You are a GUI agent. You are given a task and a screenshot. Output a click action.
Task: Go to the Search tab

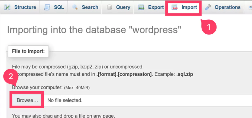pos(85,7)
